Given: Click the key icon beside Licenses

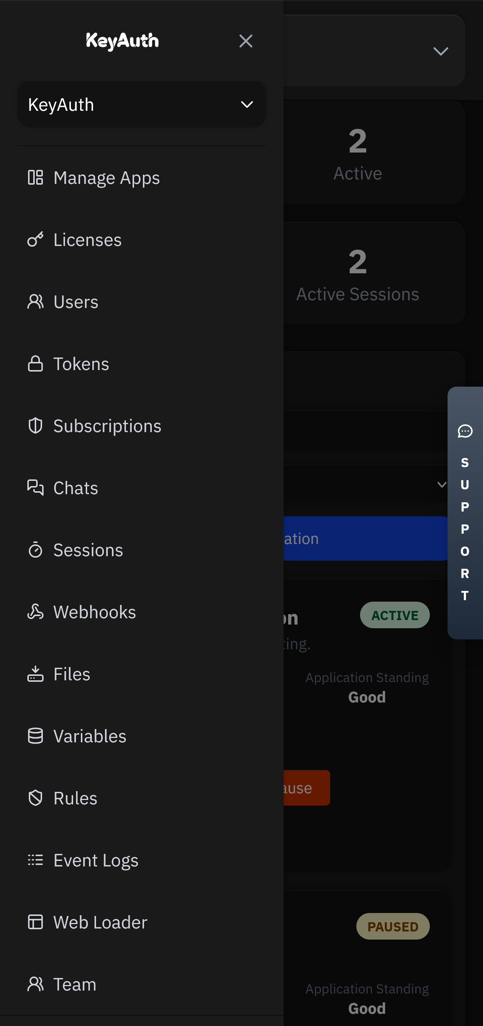Looking at the screenshot, I should pyautogui.click(x=35, y=240).
